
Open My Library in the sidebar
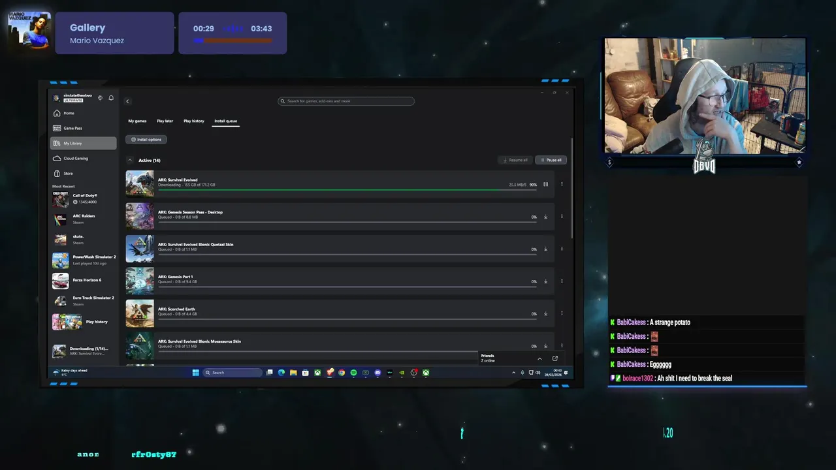click(84, 143)
